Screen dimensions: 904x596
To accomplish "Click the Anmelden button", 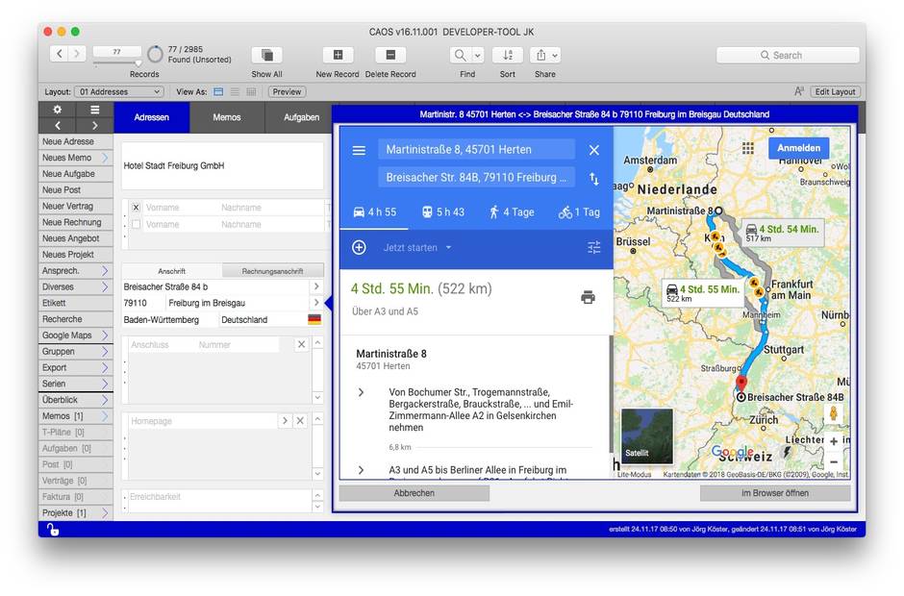I will pos(798,148).
